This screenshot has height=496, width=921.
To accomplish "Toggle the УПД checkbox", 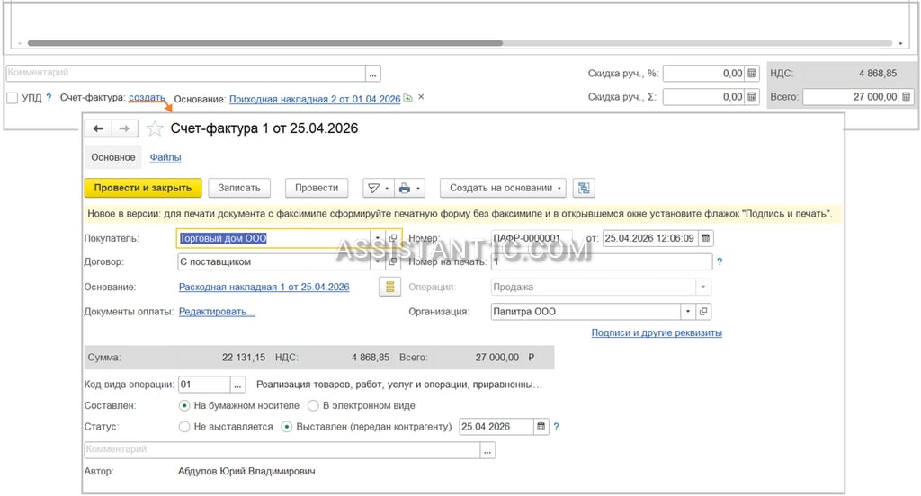I will click(13, 98).
